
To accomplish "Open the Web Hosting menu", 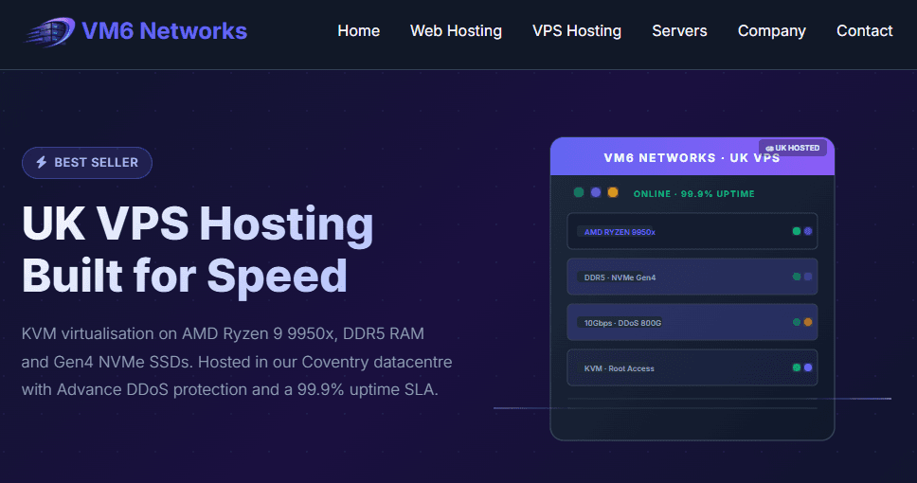I will tap(457, 31).
